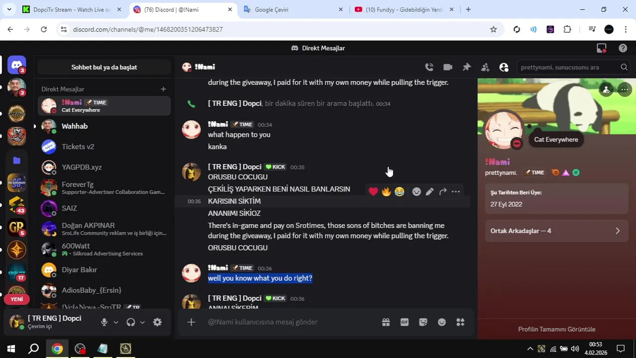
Task: Open microphone input options arrow
Action: point(116,322)
